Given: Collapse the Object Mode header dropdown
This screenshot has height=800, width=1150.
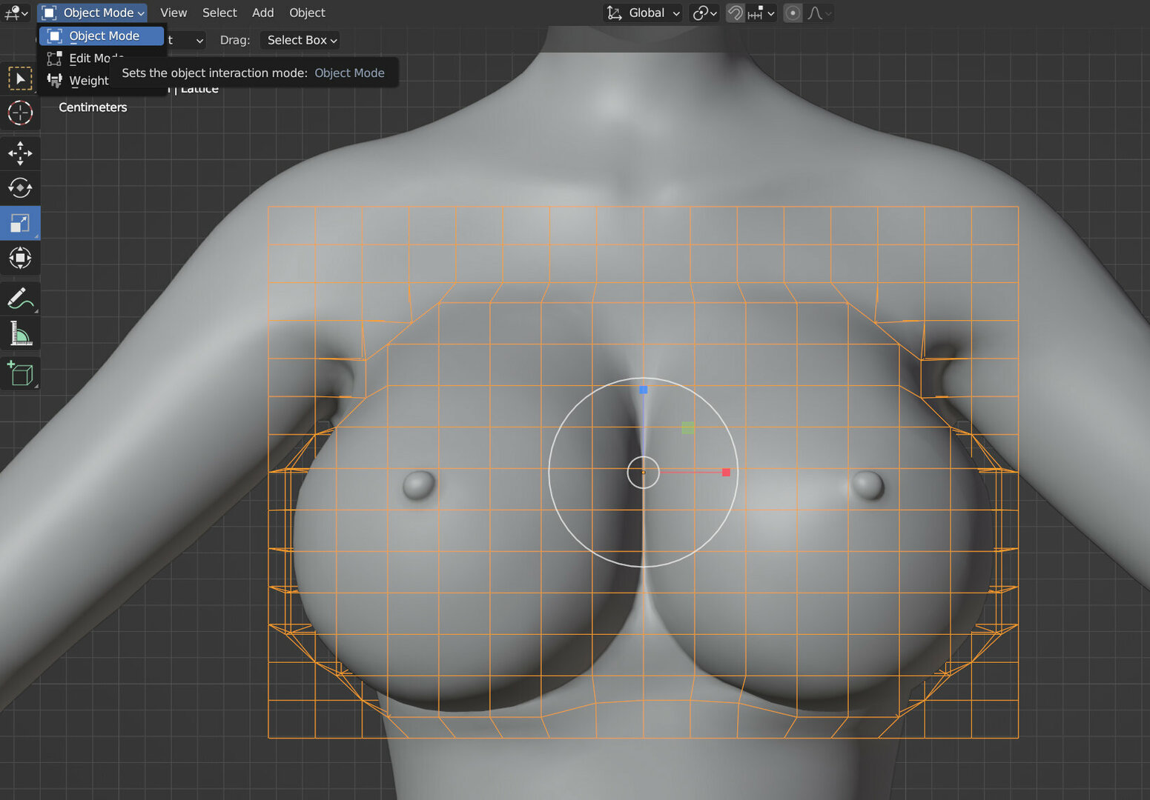Looking at the screenshot, I should pyautogui.click(x=93, y=13).
